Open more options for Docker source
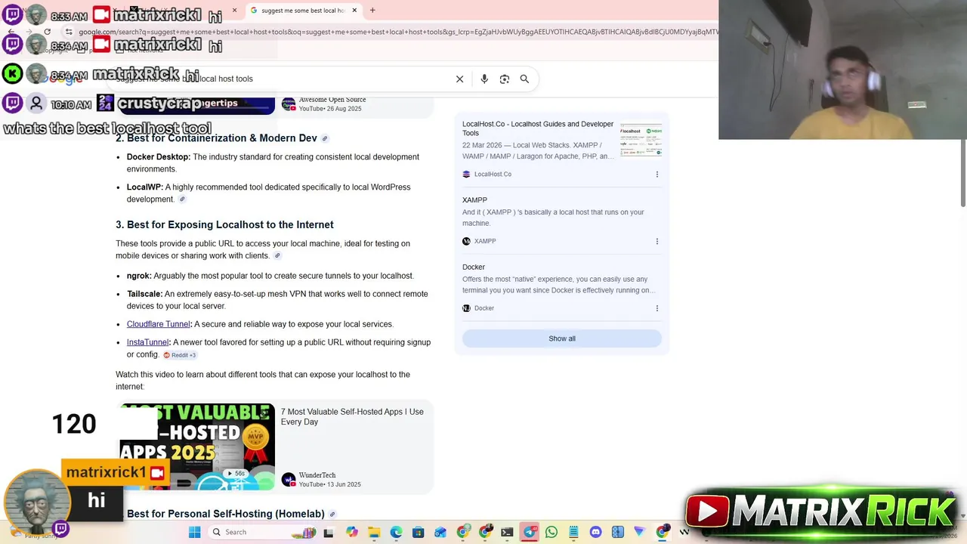The width and height of the screenshot is (967, 544). [657, 308]
